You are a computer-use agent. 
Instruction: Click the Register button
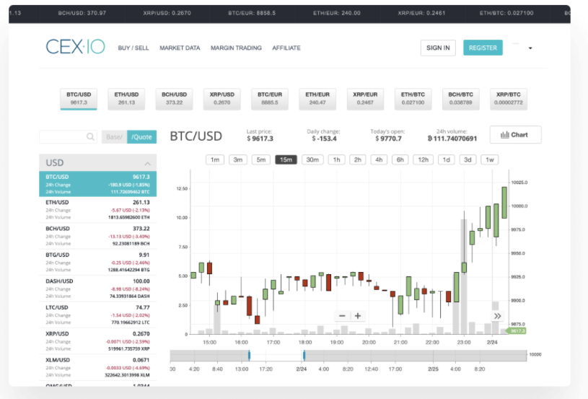tap(483, 48)
